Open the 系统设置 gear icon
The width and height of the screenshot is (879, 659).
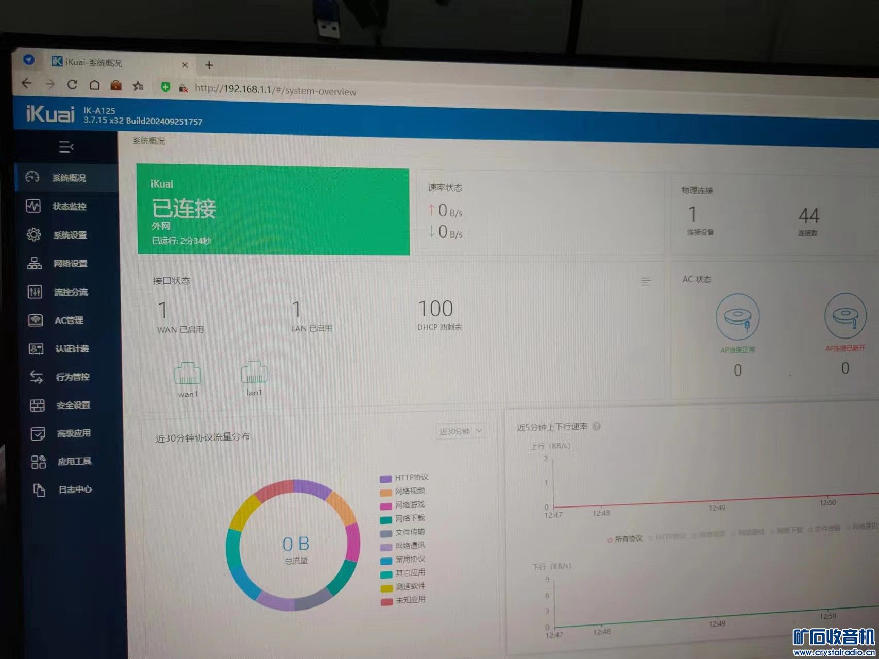pos(34,234)
